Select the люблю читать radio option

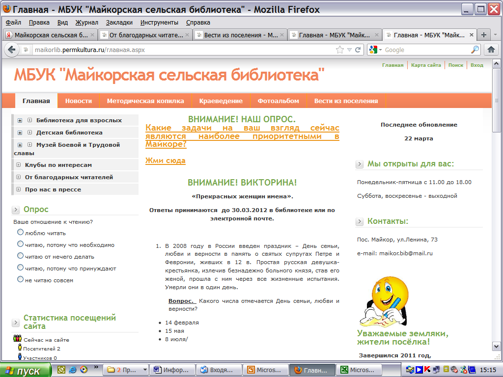[x=20, y=232]
